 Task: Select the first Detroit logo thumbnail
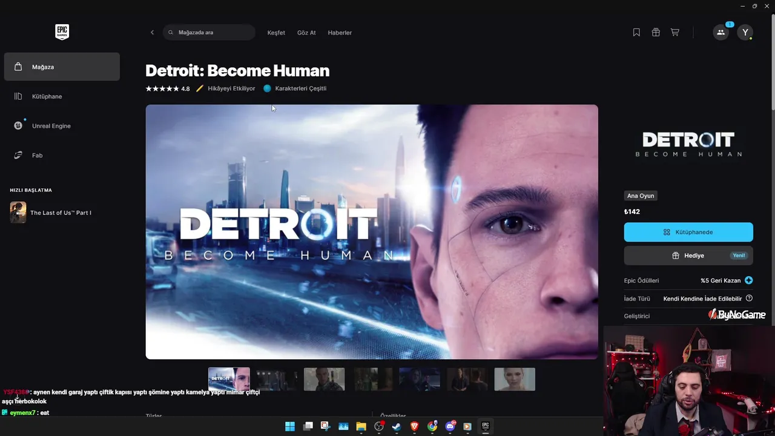tap(229, 379)
